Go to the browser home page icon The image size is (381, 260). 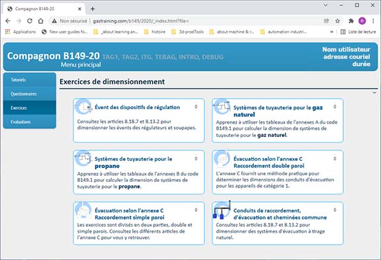40,21
